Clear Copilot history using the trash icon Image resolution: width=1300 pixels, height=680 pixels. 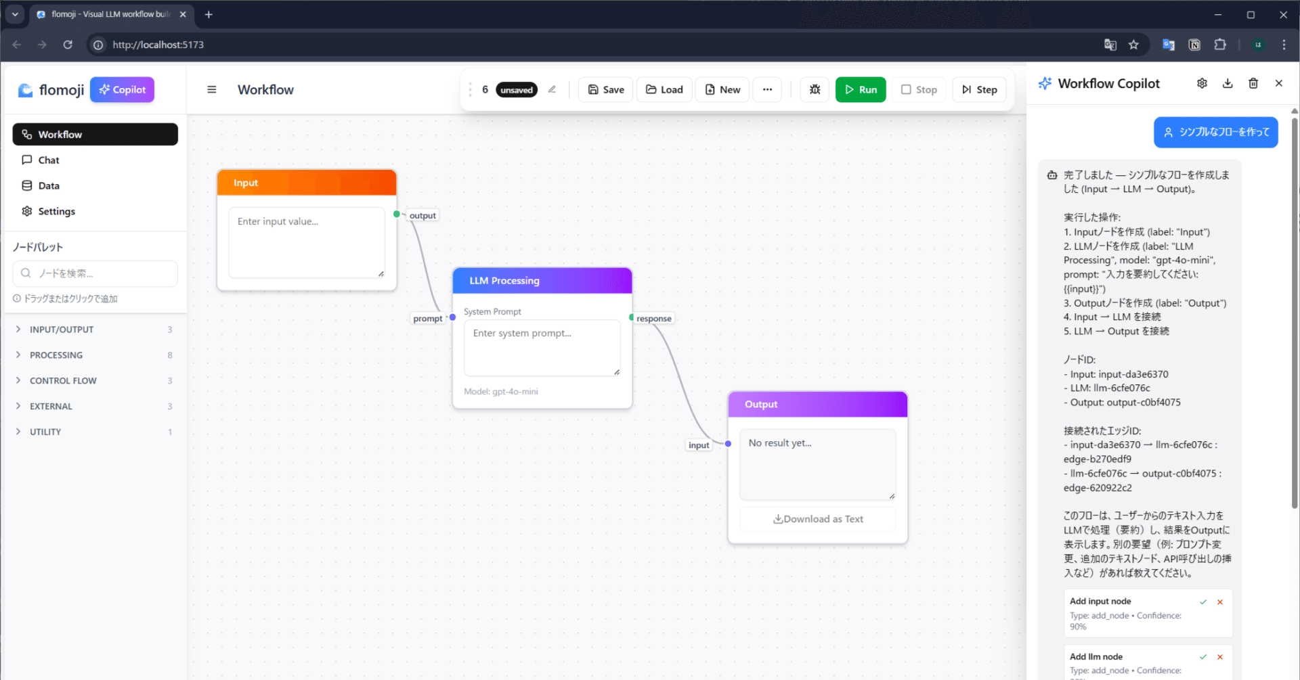1253,83
